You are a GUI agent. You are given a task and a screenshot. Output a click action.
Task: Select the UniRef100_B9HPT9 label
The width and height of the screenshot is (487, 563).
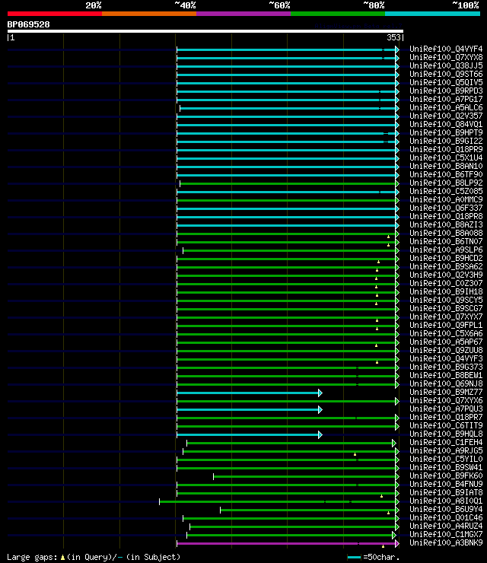[x=446, y=132]
